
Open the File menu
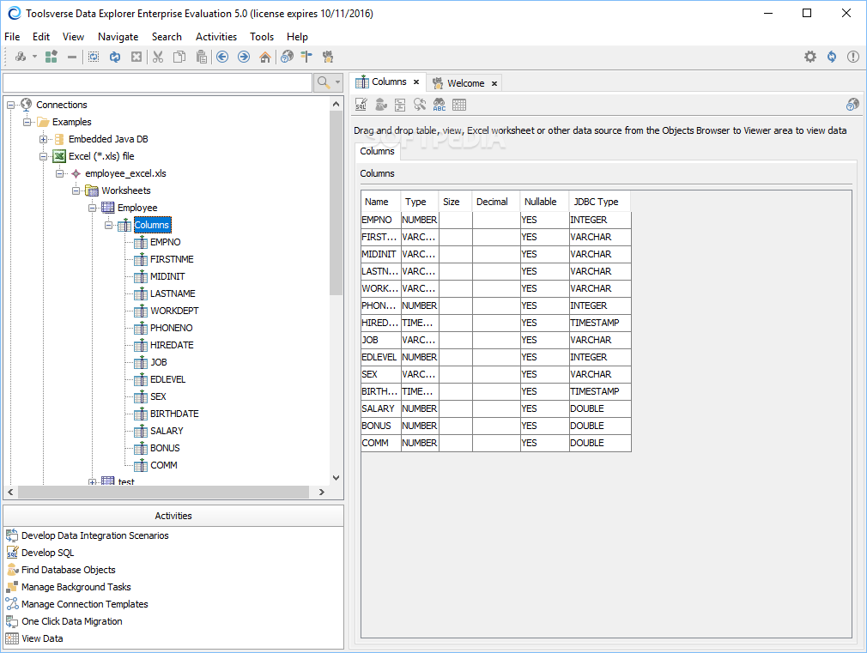[x=12, y=37]
